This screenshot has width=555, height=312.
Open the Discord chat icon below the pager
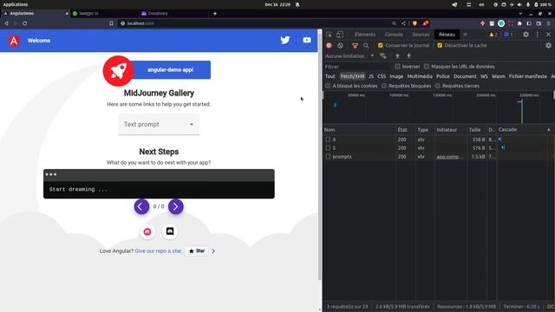170,231
